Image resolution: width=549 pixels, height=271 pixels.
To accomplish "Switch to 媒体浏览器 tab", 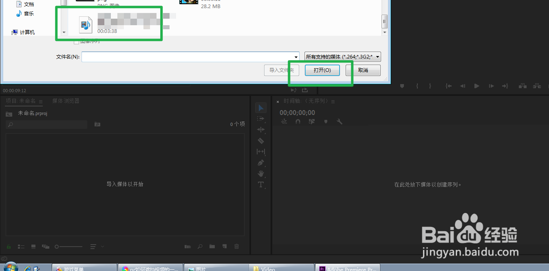I will [66, 101].
